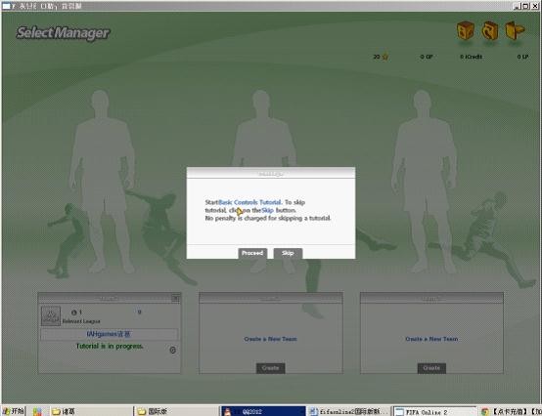Click Create in the middle team slot

(270, 368)
